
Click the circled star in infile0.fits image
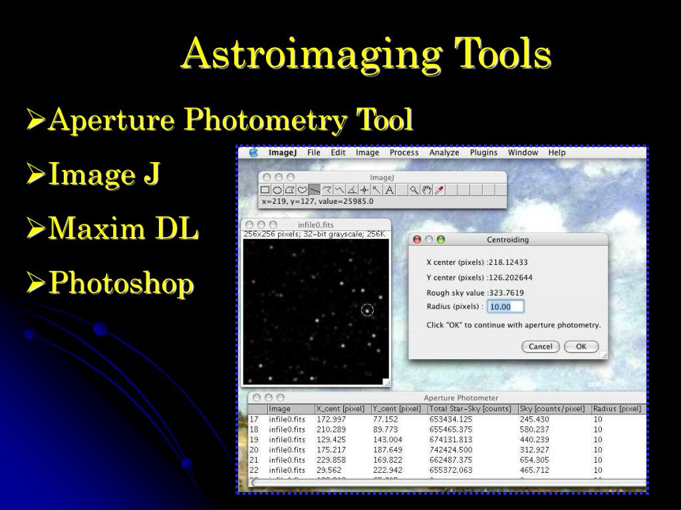pyautogui.click(x=367, y=310)
